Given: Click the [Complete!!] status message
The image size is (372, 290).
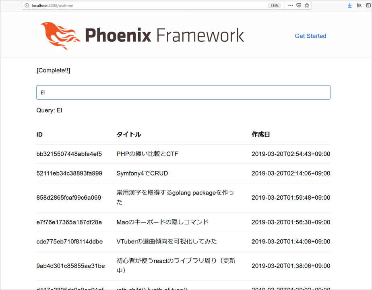Looking at the screenshot, I should point(54,71).
